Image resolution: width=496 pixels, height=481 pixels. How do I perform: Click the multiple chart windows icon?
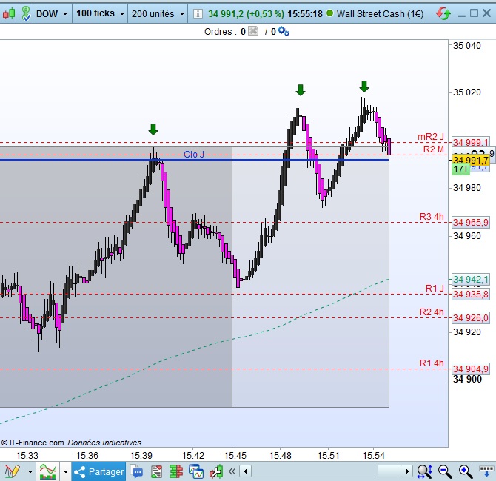195,471
